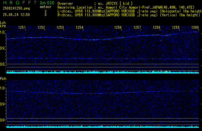This screenshot has height=131, width=202.
Task: Click the Ovserver line with JR7CYX
Action: pyautogui.click(x=95, y=4)
